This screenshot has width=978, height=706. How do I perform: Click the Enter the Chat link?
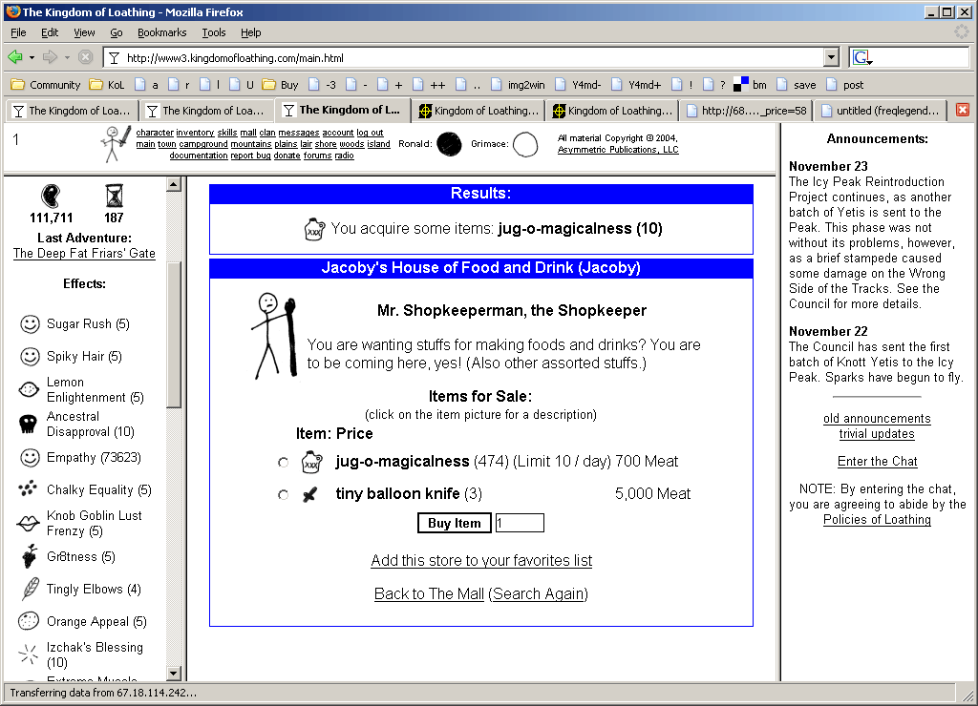(877, 462)
